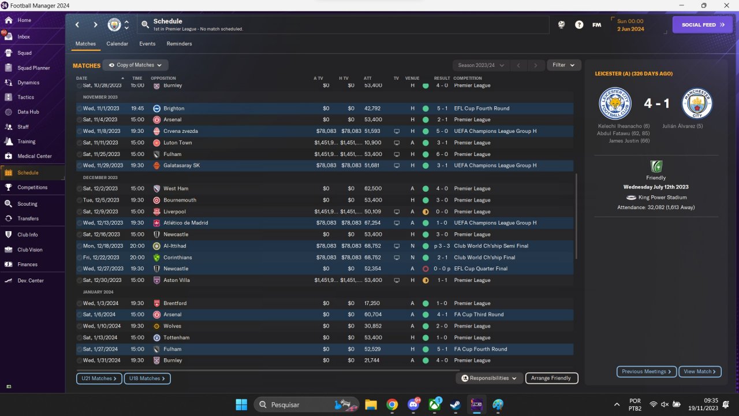
Task: Sort matches by the Date column header
Action: coord(81,78)
